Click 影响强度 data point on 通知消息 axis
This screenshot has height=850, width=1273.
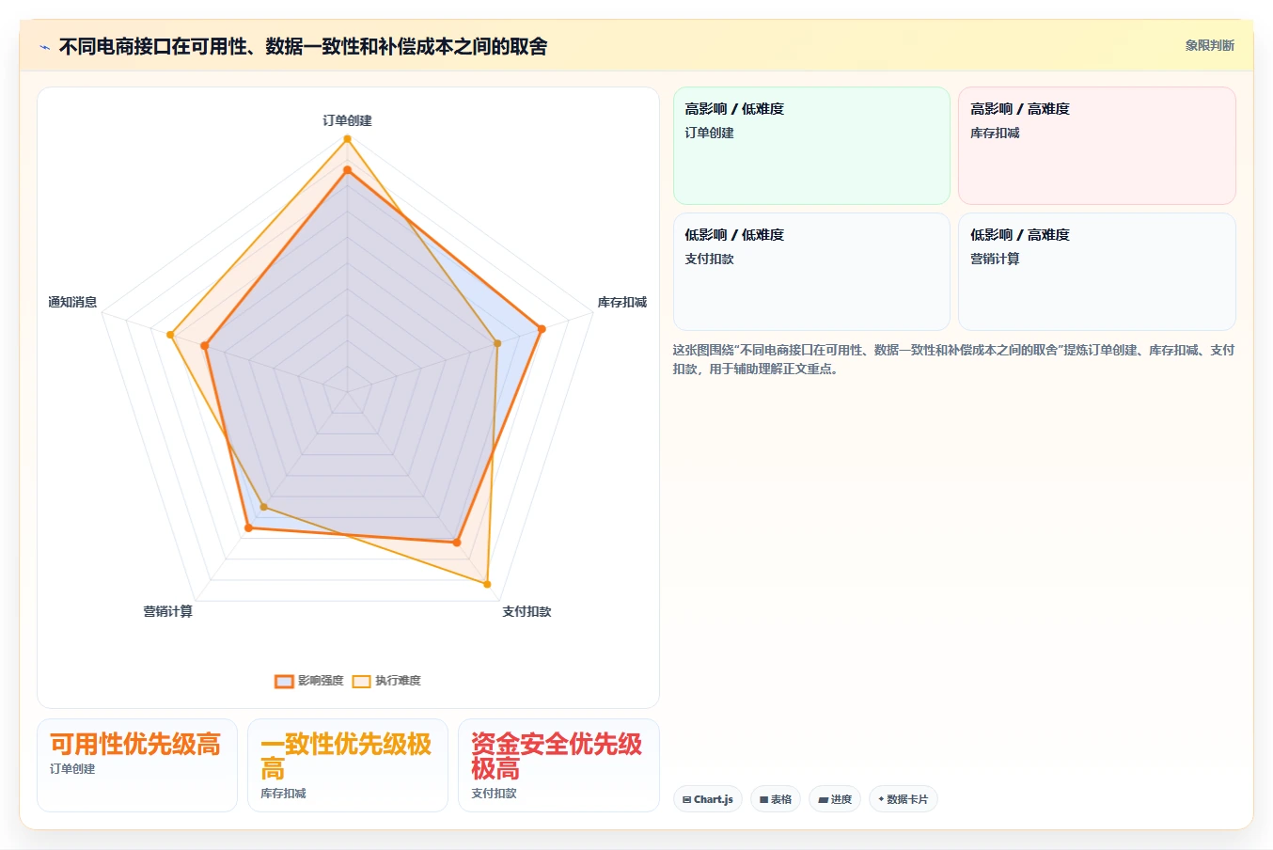[204, 346]
